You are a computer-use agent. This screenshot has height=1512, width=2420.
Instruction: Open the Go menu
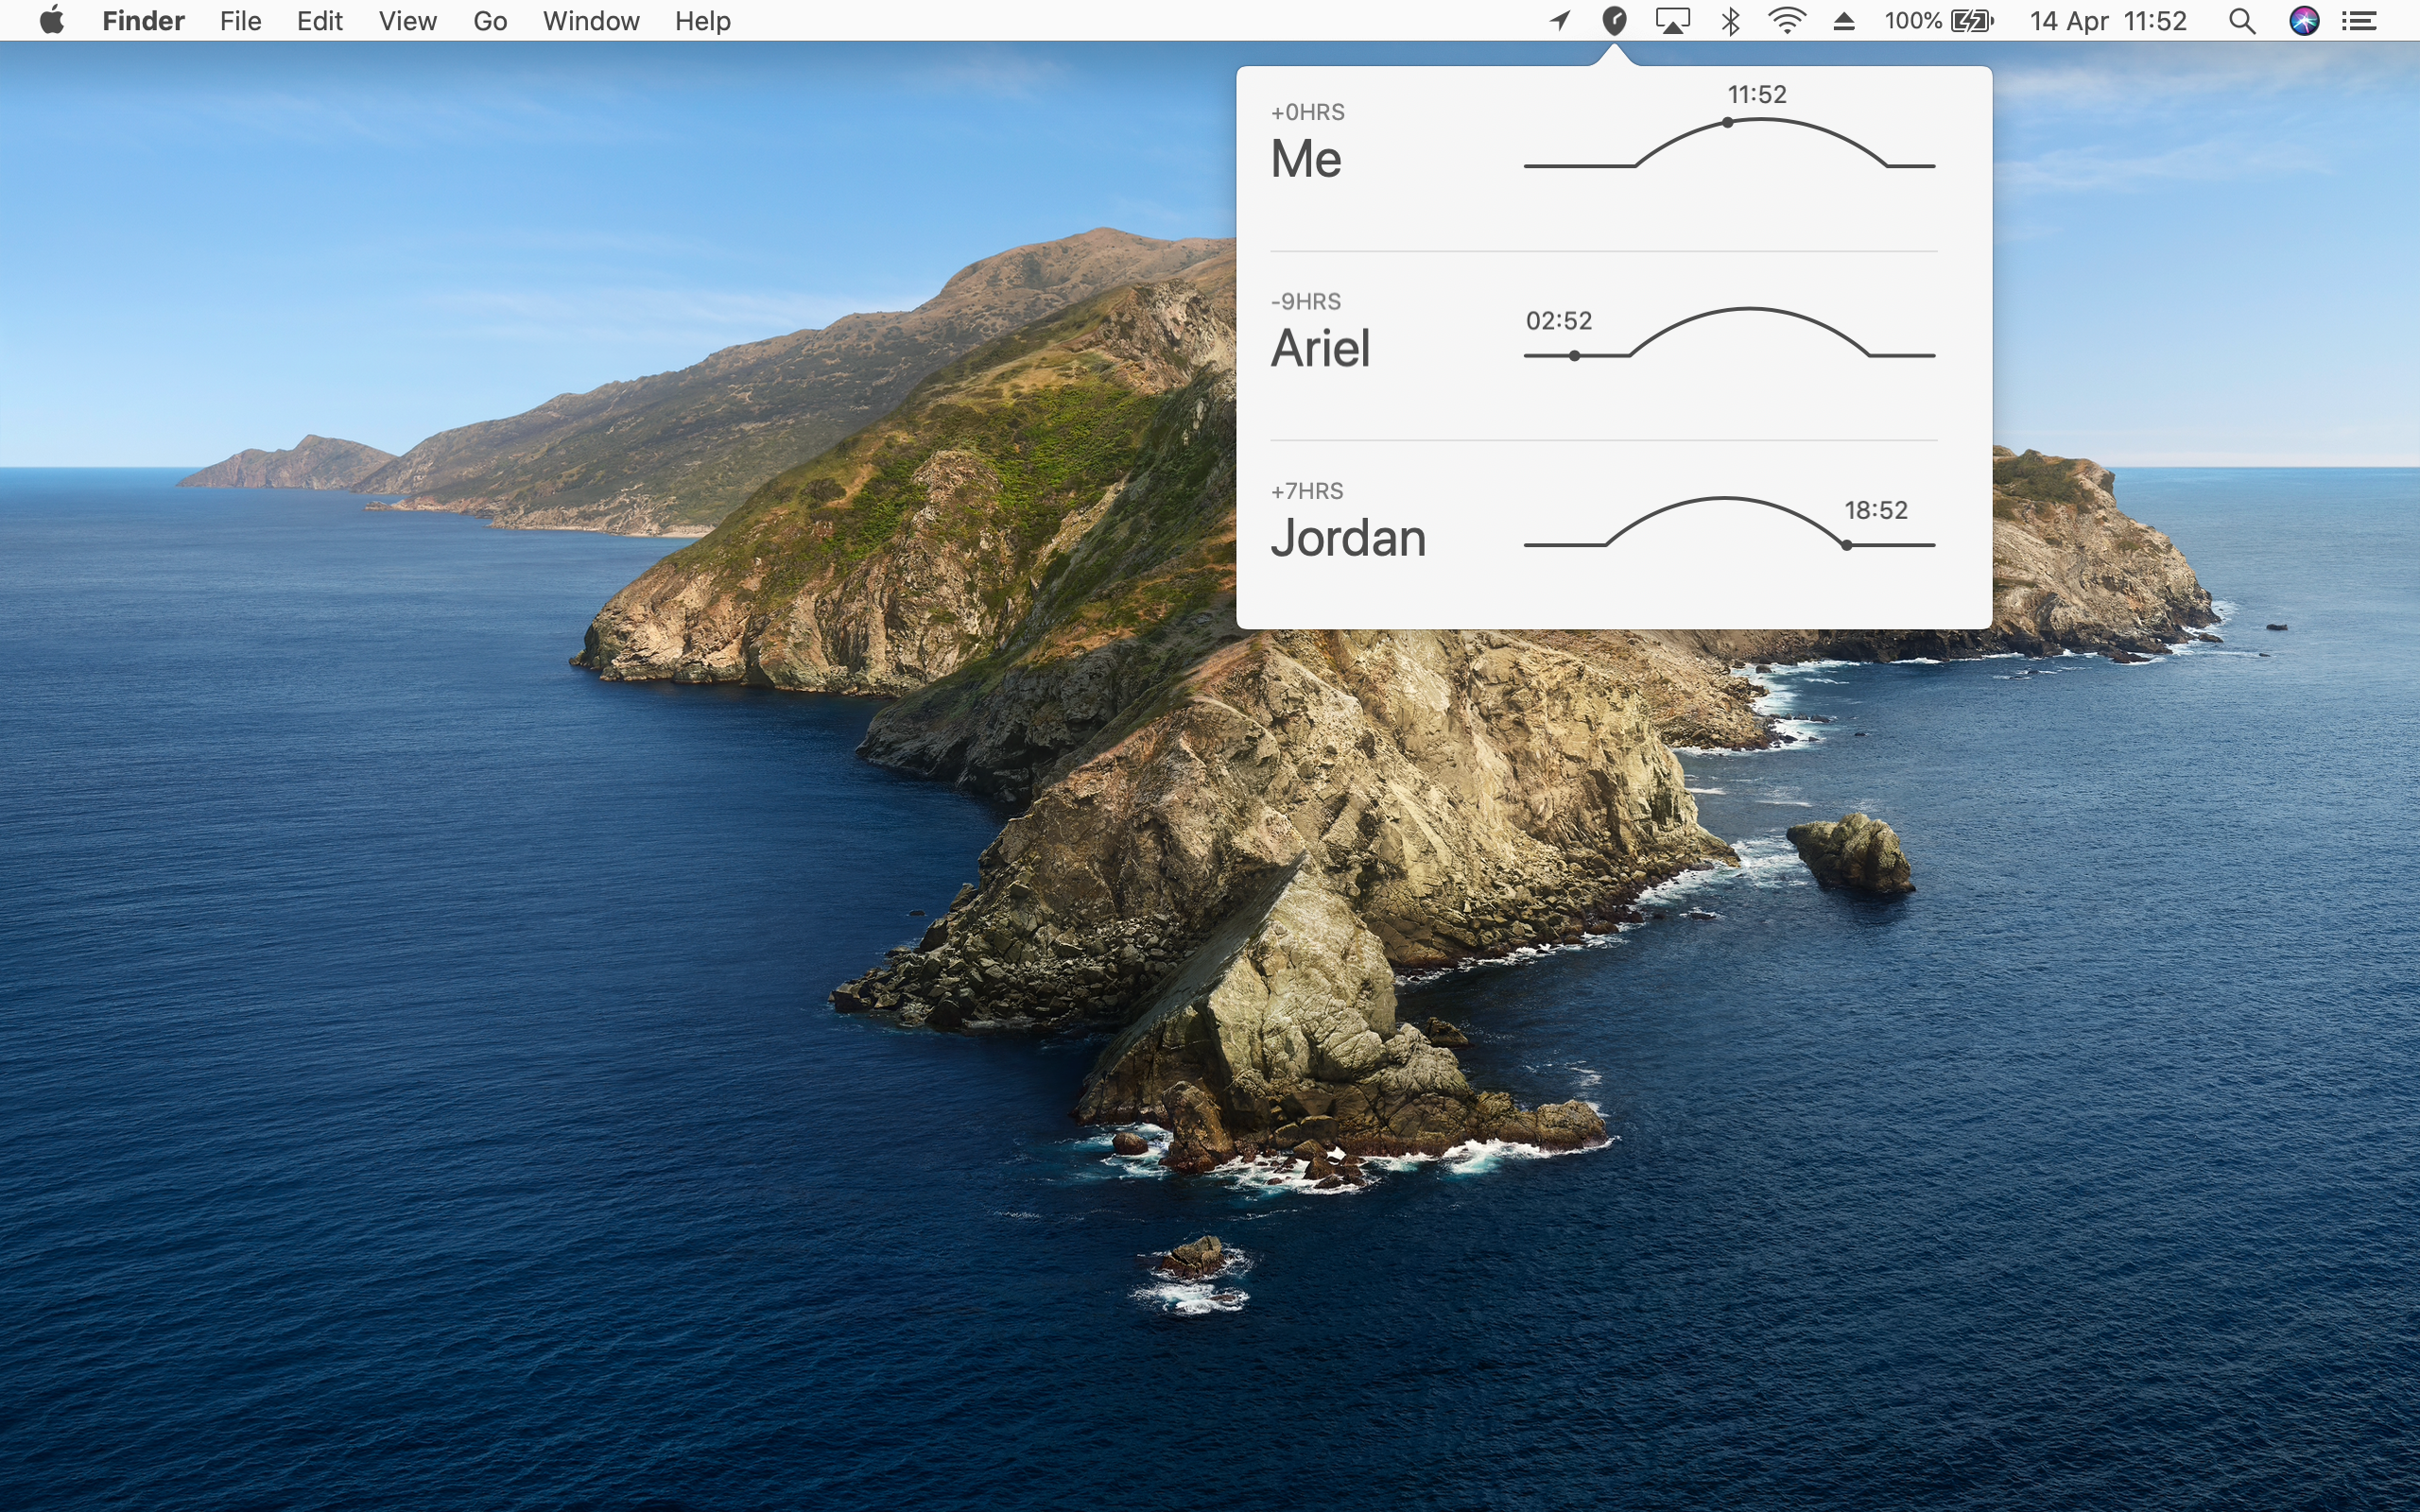click(490, 21)
